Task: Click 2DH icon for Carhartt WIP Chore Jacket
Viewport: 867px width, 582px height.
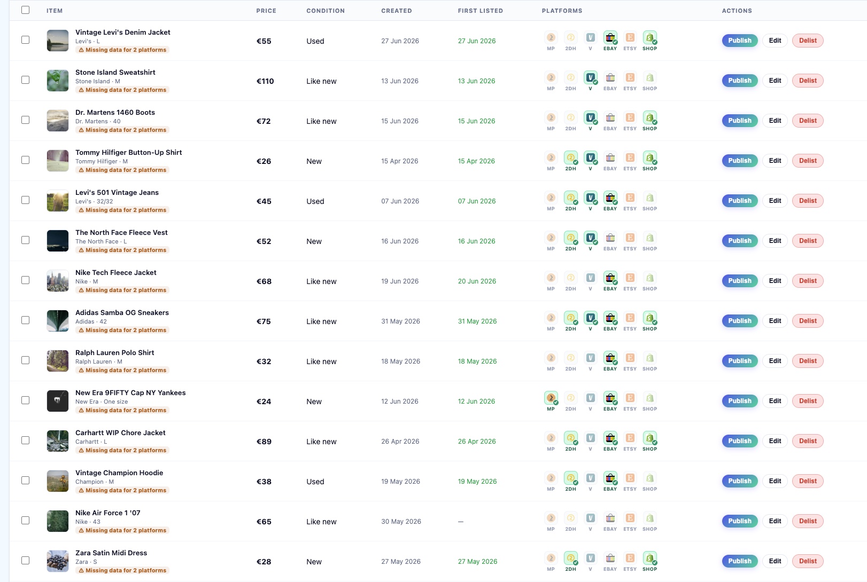Action: [x=570, y=438]
